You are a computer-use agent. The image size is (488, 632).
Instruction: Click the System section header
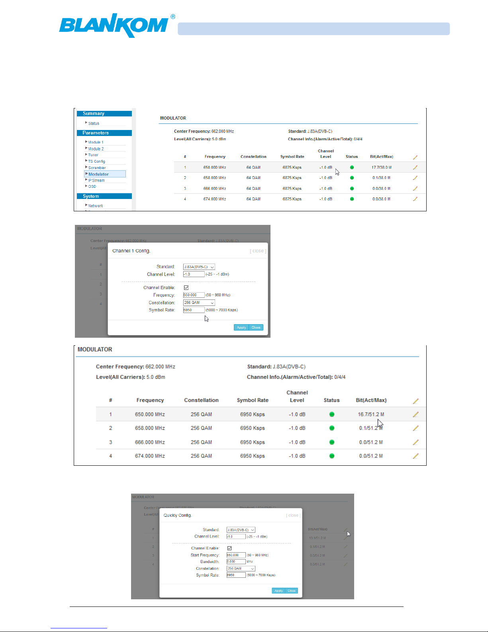[x=104, y=196]
